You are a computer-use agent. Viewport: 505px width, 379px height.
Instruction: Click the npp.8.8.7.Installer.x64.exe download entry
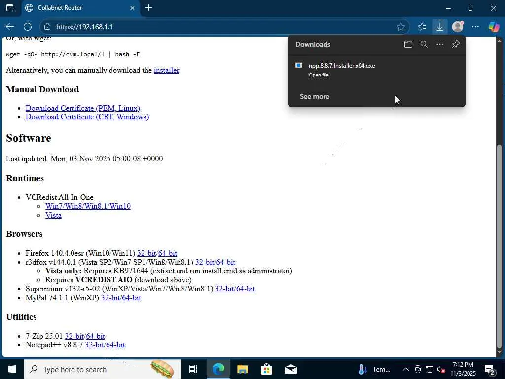[342, 66]
